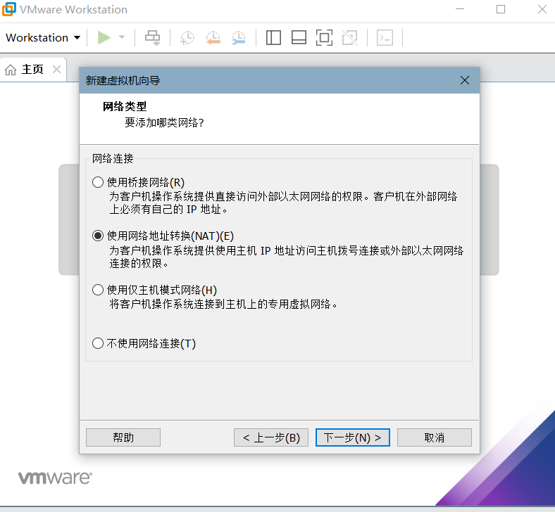Screen dimensions: 555x512
Task: Select 使用网络地址转换(NAT)(E) radio button
Action: (x=98, y=236)
